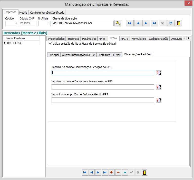Go to next revenda in bottom navigator

coord(98,172)
